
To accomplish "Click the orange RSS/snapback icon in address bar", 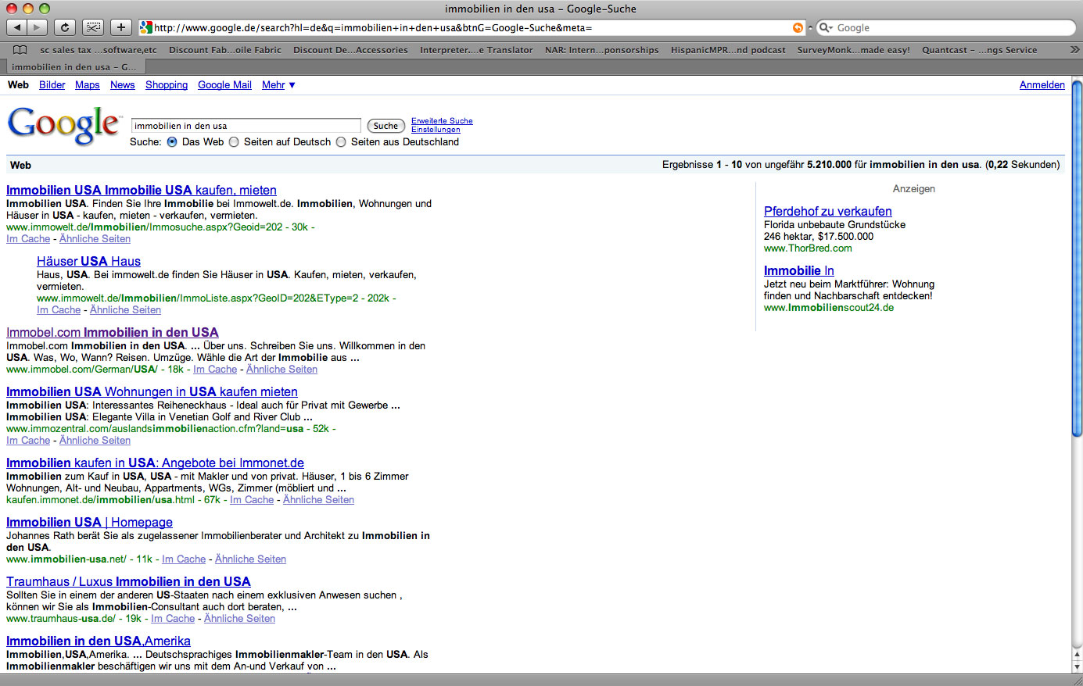I will pyautogui.click(x=798, y=27).
